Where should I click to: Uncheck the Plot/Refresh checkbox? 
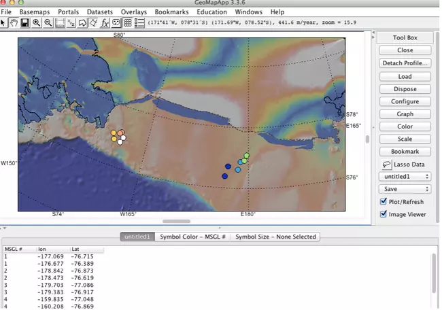click(384, 202)
